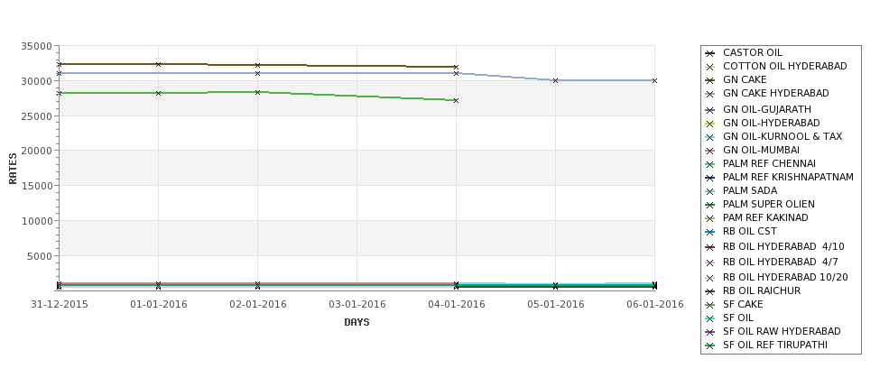Click the 31-12-2015 x-axis date label
The image size is (880, 387).
pyautogui.click(x=60, y=305)
